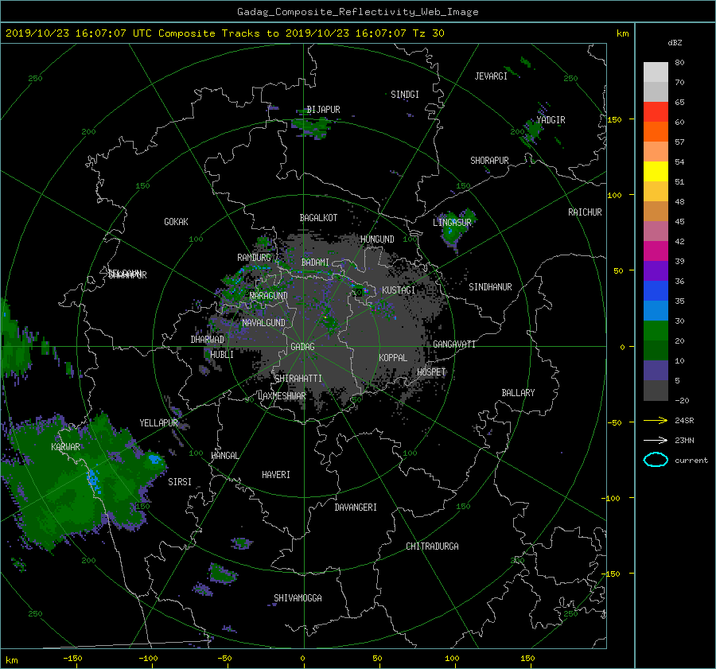Click the 150 km right axis label

(614, 119)
